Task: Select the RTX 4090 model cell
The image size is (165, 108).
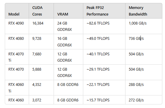Action: click(x=16, y=23)
